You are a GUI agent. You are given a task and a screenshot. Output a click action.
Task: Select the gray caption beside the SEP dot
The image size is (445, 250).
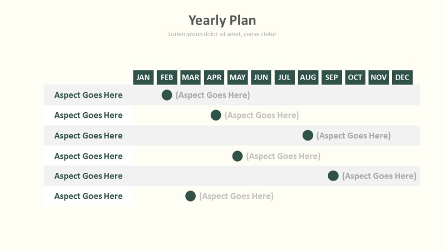click(379, 176)
